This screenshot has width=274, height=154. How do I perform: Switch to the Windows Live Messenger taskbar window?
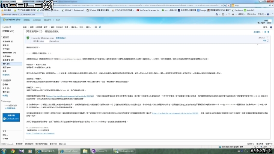point(124,151)
